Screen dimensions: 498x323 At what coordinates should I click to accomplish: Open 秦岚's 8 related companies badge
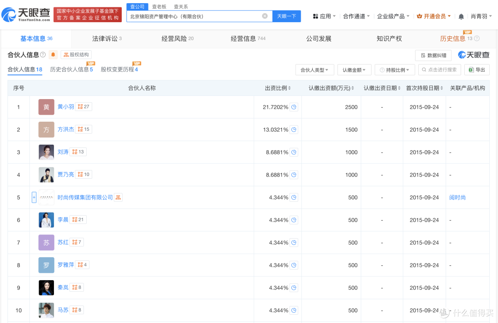click(77, 287)
